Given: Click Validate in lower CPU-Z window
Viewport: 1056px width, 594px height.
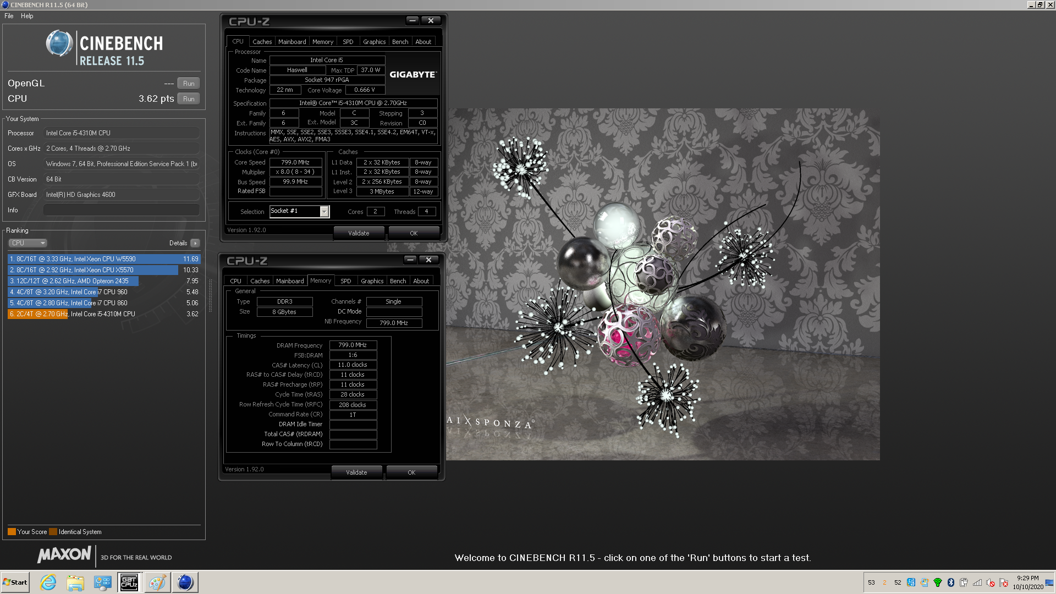Looking at the screenshot, I should pyautogui.click(x=356, y=472).
